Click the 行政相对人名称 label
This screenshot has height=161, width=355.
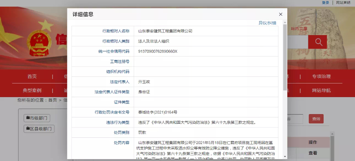click(116, 31)
